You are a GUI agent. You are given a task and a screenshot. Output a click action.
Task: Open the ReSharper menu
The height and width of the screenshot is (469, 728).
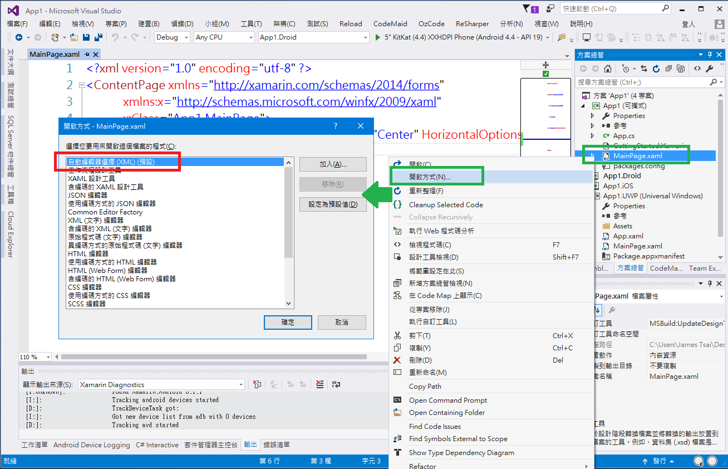(472, 24)
